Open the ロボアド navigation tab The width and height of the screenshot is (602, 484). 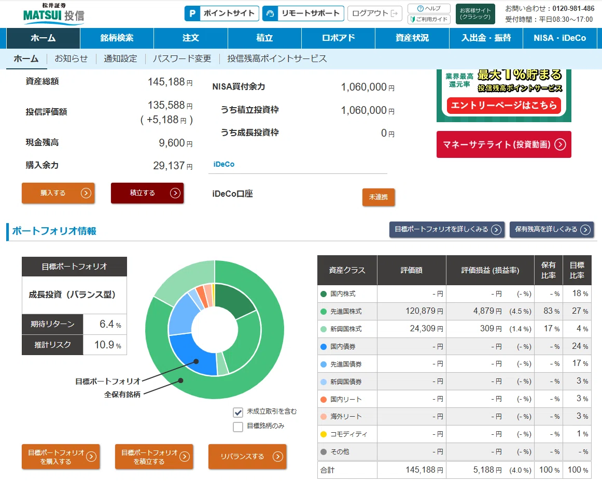[x=338, y=38]
